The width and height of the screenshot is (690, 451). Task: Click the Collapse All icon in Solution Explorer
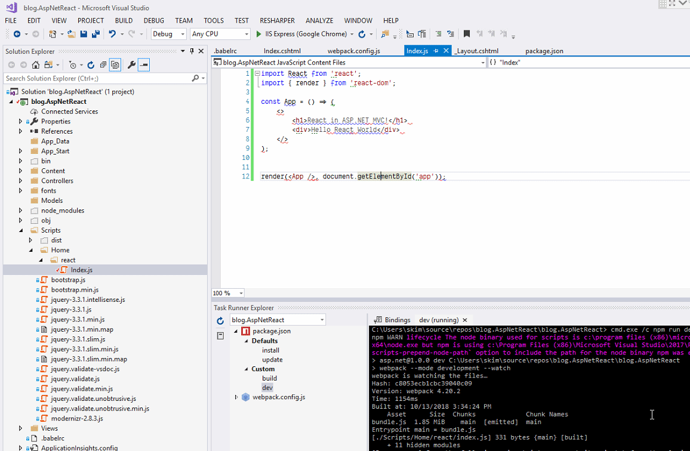pyautogui.click(x=103, y=65)
